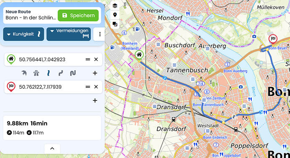Grab the reorder handle of destination waypoint
This screenshot has height=158, width=290.
(88, 87)
